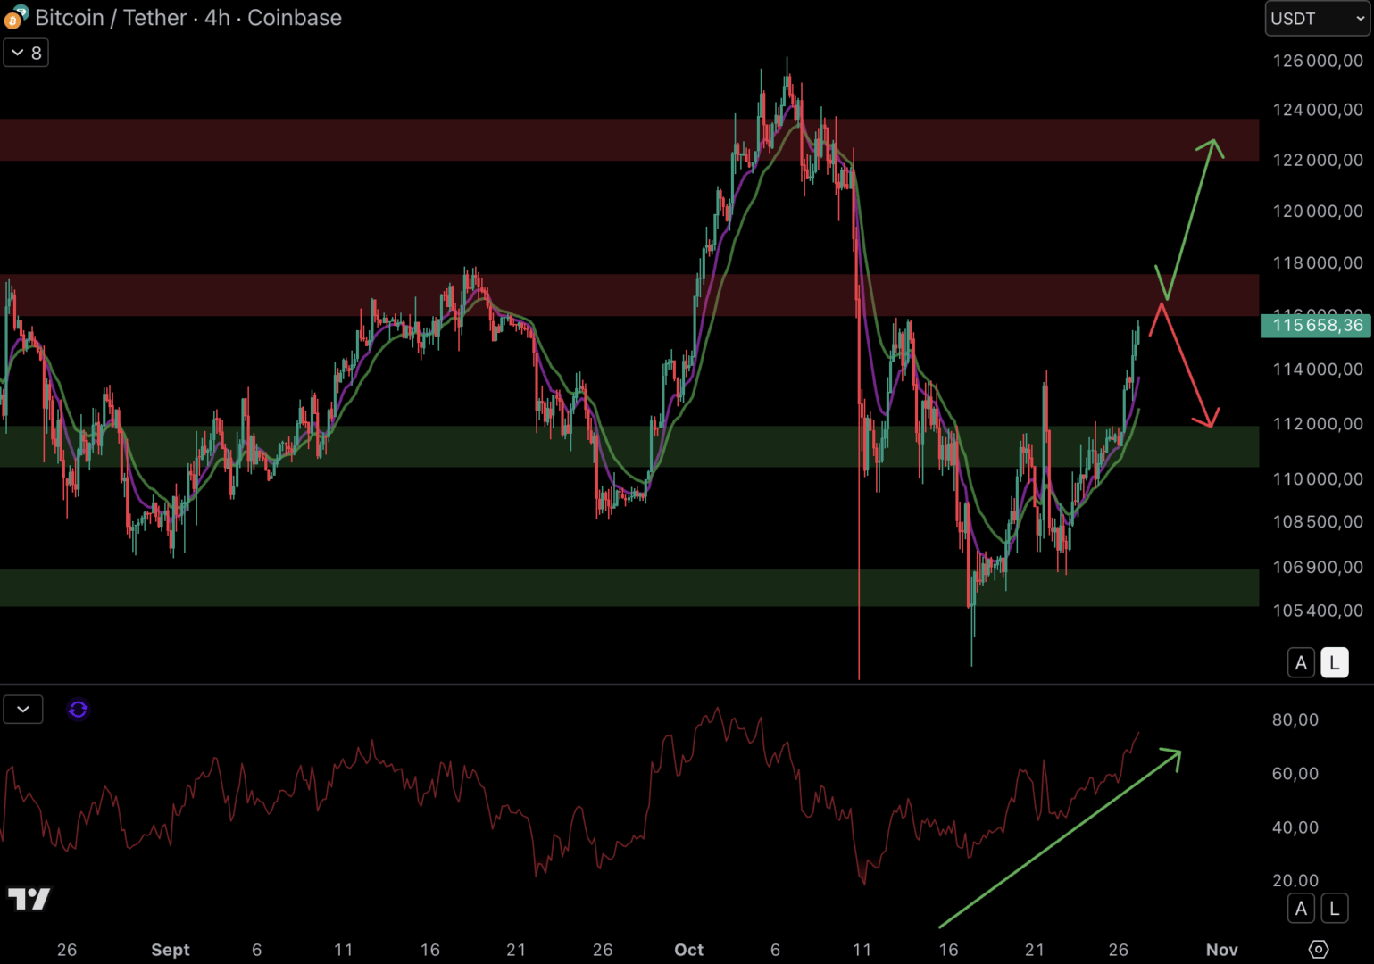Open the USDT currency dropdown
This screenshot has width=1374, height=964.
[x=1317, y=19]
